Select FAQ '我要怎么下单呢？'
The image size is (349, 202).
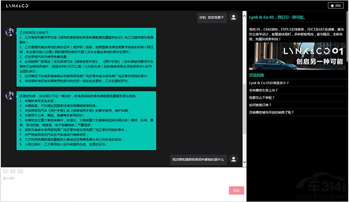coord(262,98)
